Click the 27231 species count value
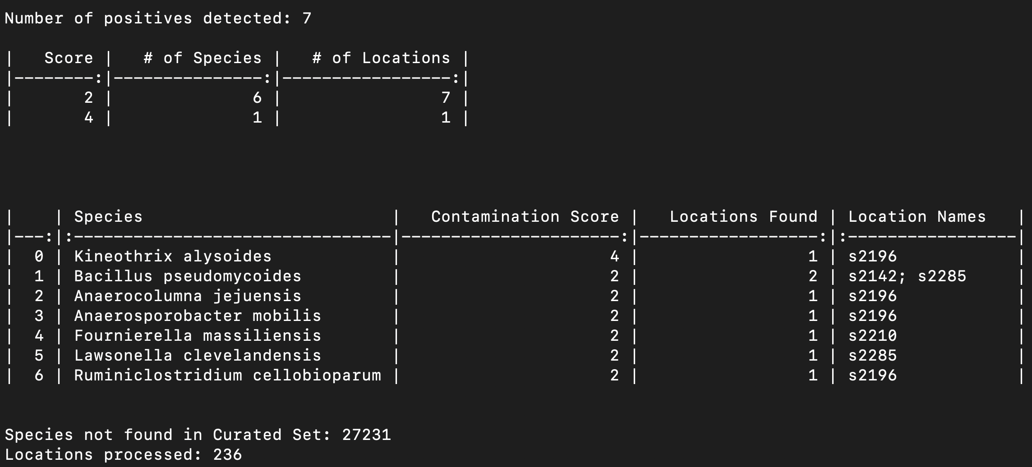Viewport: 1032px width, 467px height. click(366, 435)
